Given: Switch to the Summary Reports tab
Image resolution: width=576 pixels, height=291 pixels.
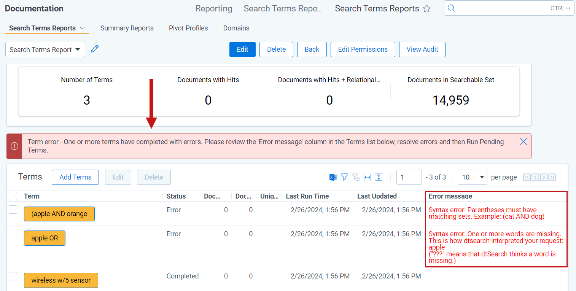Looking at the screenshot, I should (127, 28).
